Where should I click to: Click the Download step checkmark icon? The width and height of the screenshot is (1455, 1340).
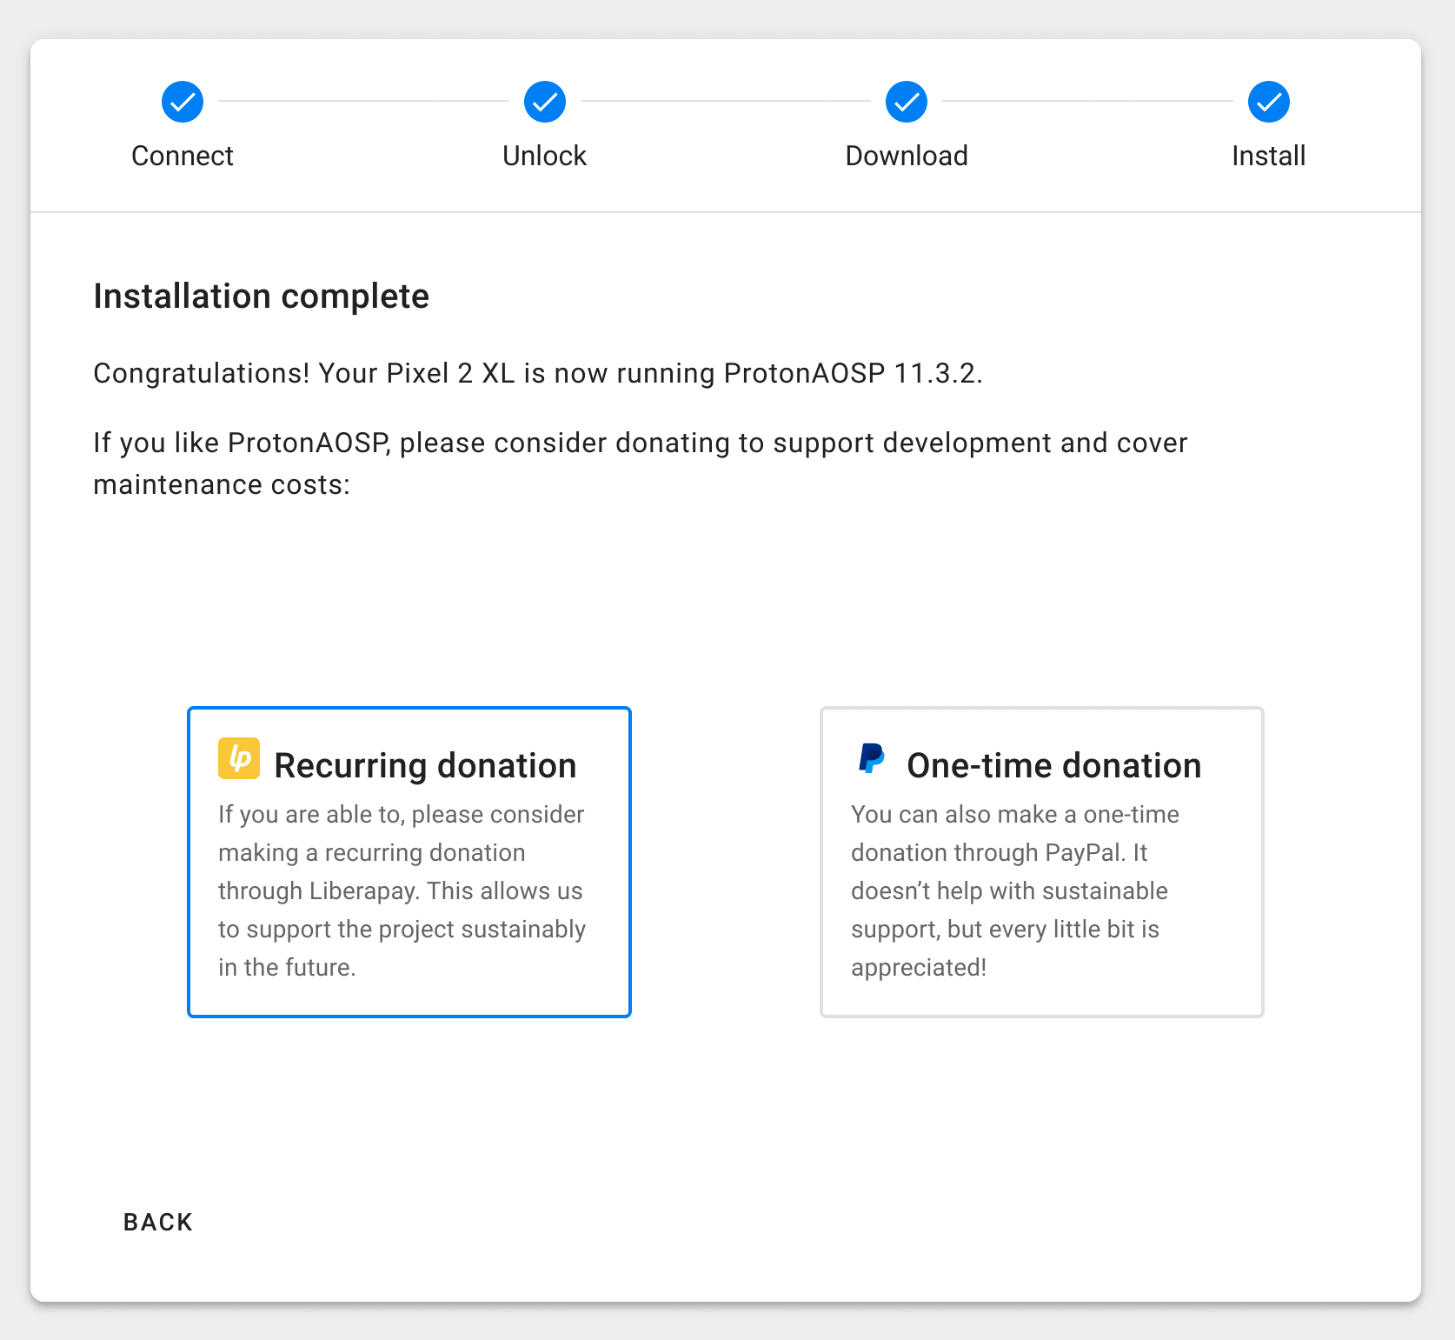click(906, 102)
